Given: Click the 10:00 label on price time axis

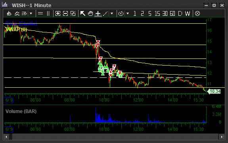Looking at the screenshot, I should pyautogui.click(x=104, y=100).
